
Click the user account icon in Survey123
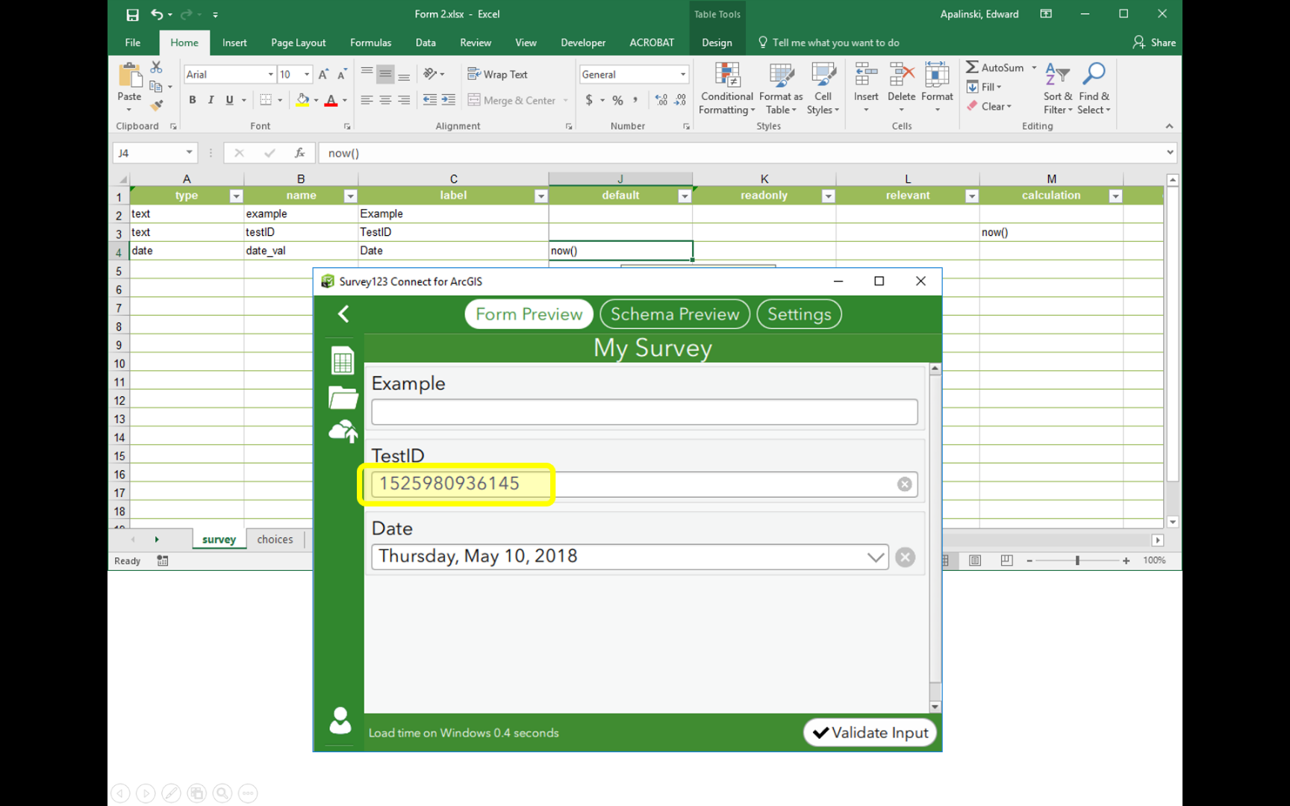click(340, 720)
